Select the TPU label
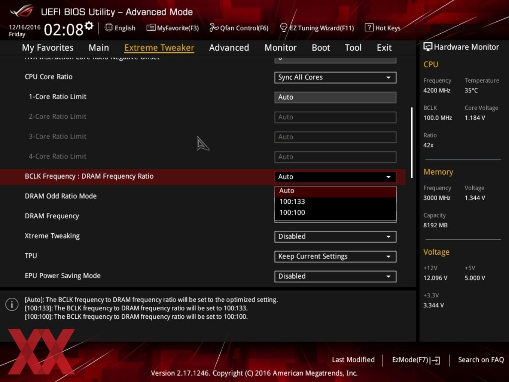Viewport: 509px width, 382px height. pos(31,256)
